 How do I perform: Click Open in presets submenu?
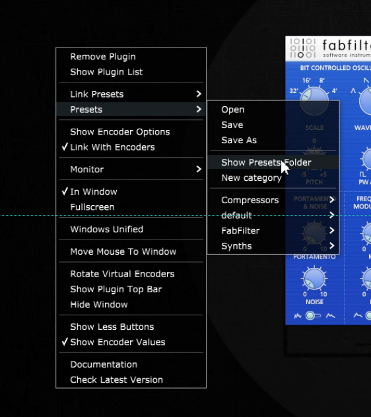(x=273, y=110)
